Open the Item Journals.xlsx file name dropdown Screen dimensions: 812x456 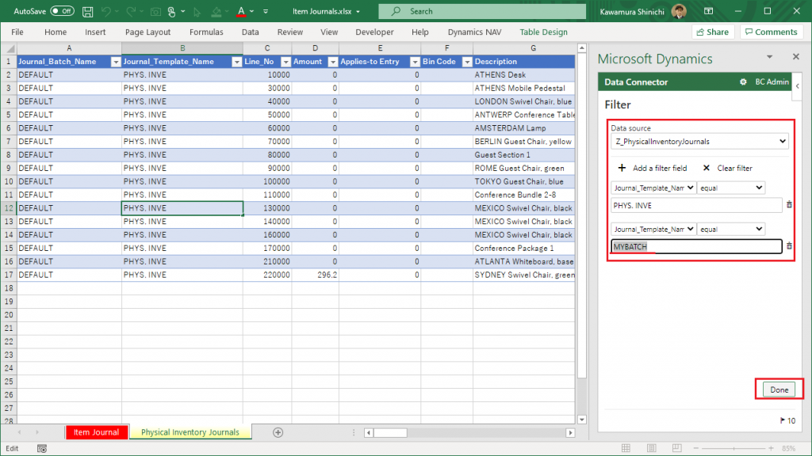[x=358, y=11]
